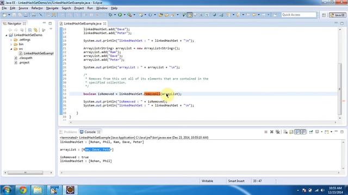Open the Project menu
The height and width of the screenshot is (195, 348).
coord(79,8)
